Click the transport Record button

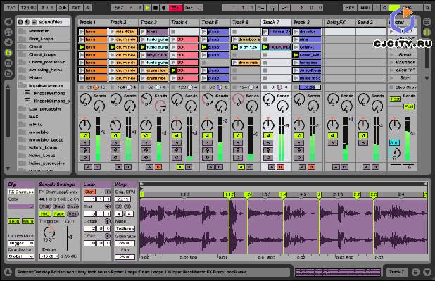[164, 8]
